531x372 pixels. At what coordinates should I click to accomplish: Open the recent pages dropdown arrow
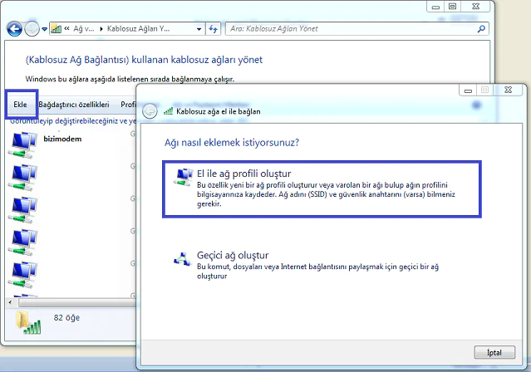[x=43, y=30]
